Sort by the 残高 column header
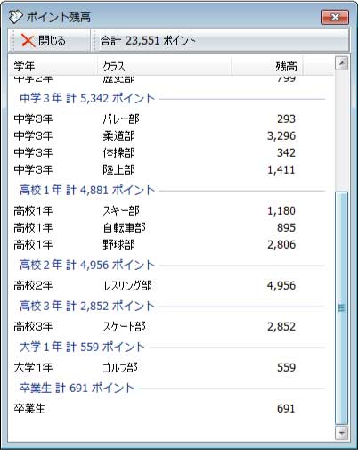Image resolution: width=358 pixels, height=450 pixels. (267, 66)
